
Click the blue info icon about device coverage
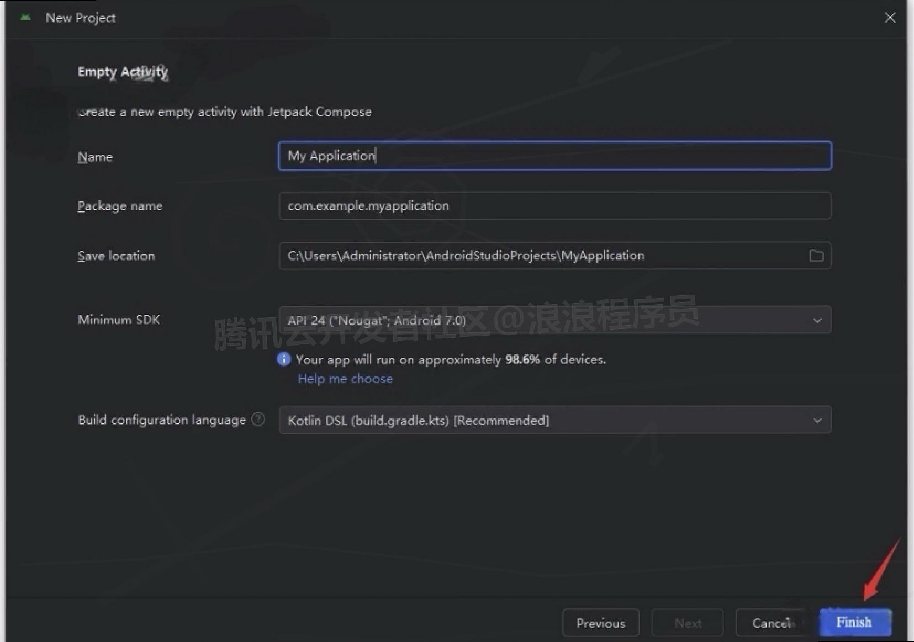point(283,359)
